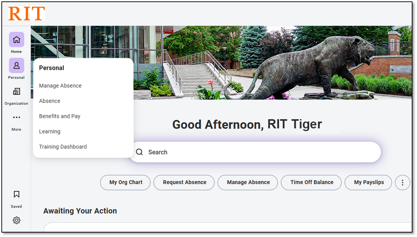Select Absence from the Personal menu
This screenshot has height=237, width=417.
pyautogui.click(x=50, y=101)
